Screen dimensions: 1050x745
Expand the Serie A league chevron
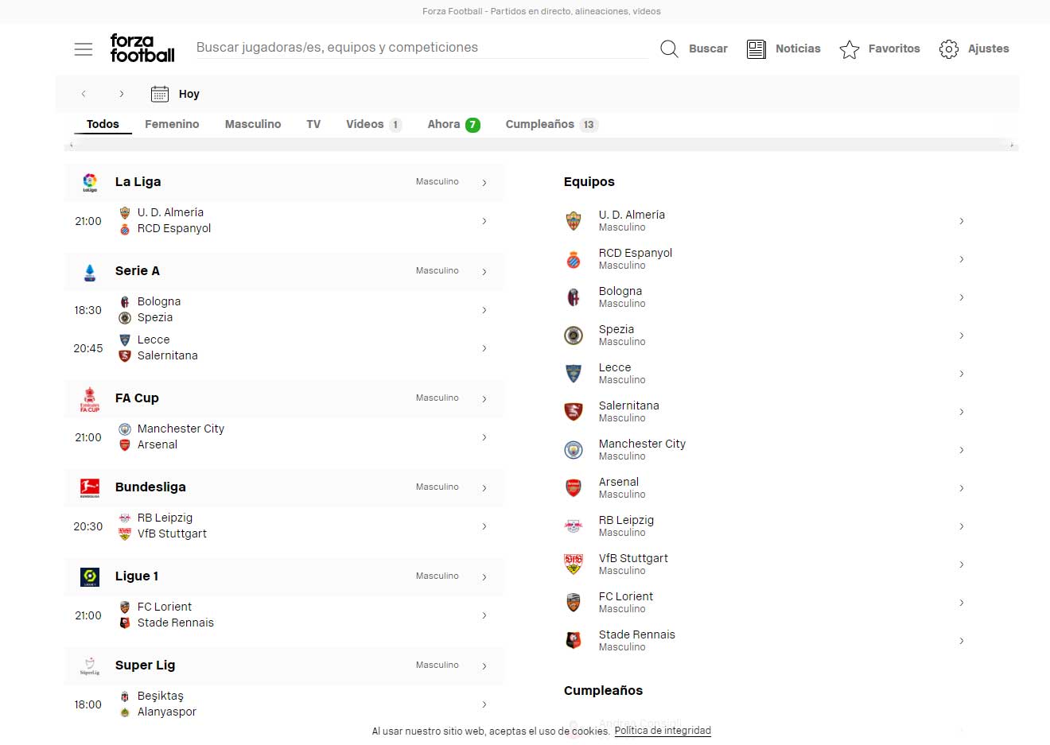484,272
